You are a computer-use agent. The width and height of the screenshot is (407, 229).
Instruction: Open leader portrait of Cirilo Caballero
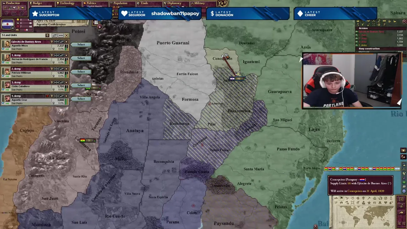tap(7, 85)
